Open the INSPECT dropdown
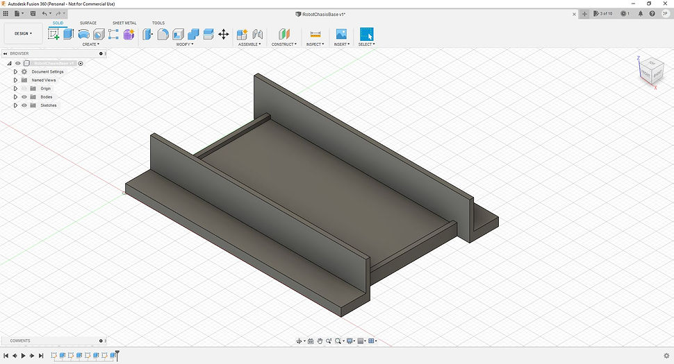This screenshot has width=674, height=364. [x=315, y=44]
